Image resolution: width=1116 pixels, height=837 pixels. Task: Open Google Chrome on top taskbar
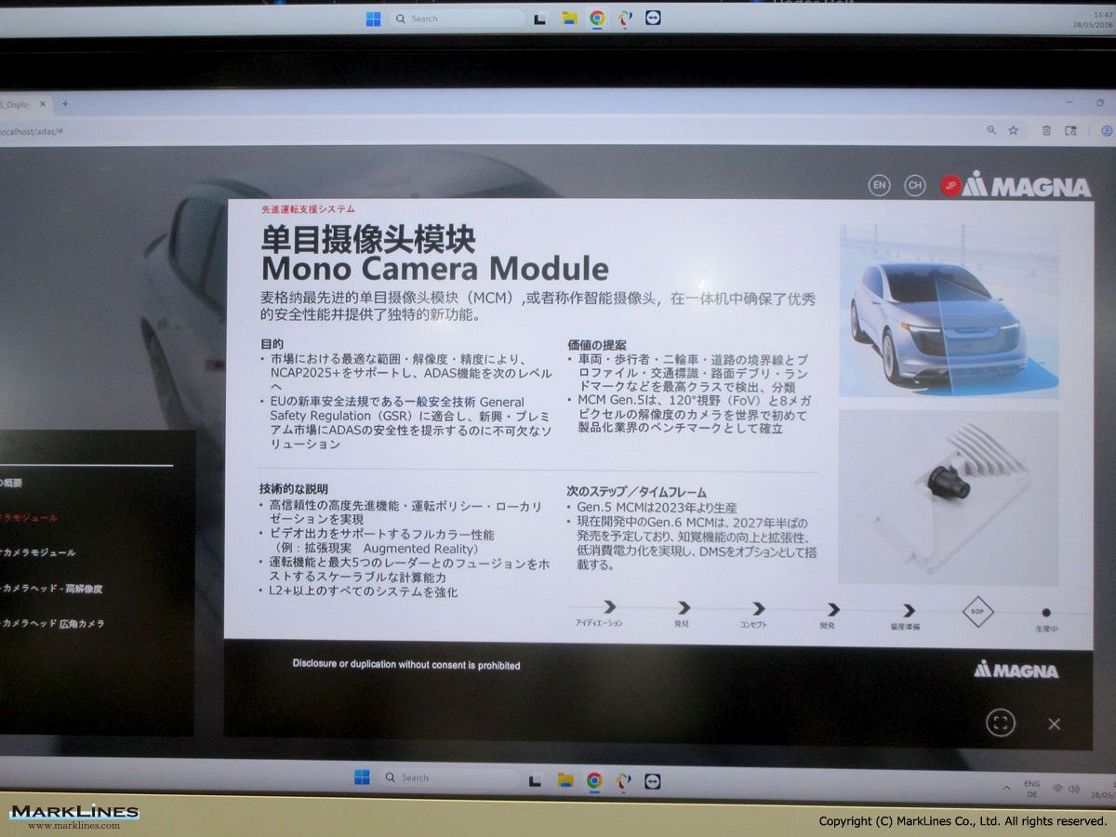597,19
